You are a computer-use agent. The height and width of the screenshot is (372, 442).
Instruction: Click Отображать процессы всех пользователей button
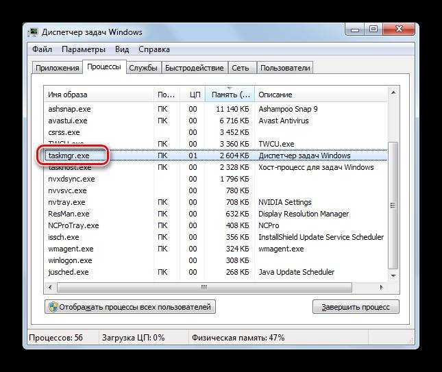click(130, 307)
